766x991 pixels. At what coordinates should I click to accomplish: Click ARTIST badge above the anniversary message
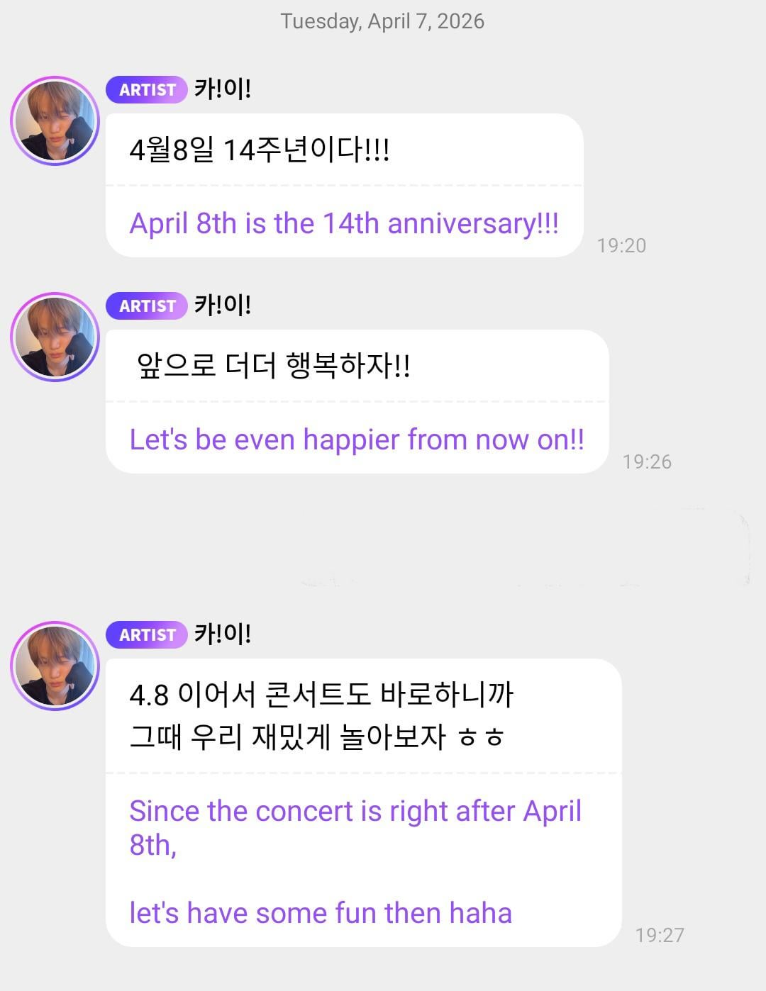click(147, 90)
